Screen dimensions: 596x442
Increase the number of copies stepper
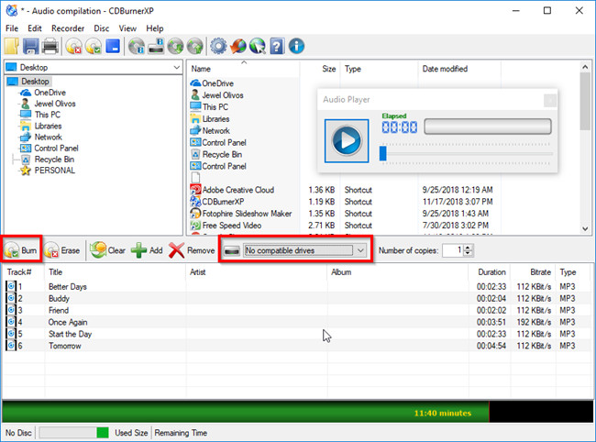pyautogui.click(x=469, y=247)
